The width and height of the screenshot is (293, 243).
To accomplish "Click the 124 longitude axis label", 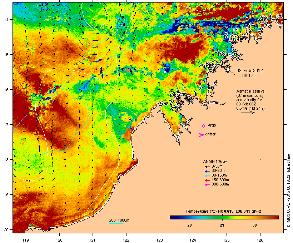I will 193,240.
